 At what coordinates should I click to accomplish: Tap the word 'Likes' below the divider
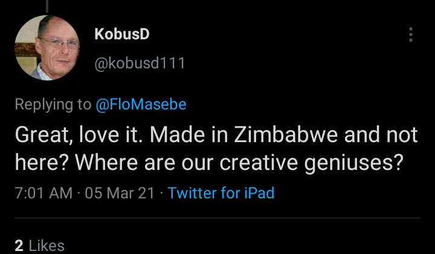point(47,246)
